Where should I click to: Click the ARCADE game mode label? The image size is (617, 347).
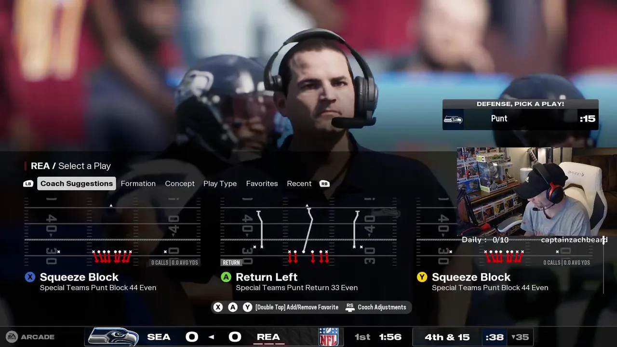(x=38, y=337)
